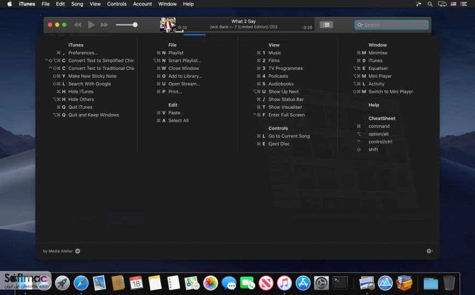
Task: Select Add to Library... shortcut
Action: click(185, 76)
